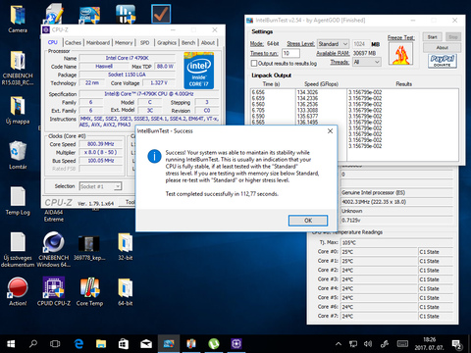The image size is (471, 353).
Task: Open the input language keyboard tray icon
Action: 402,344
